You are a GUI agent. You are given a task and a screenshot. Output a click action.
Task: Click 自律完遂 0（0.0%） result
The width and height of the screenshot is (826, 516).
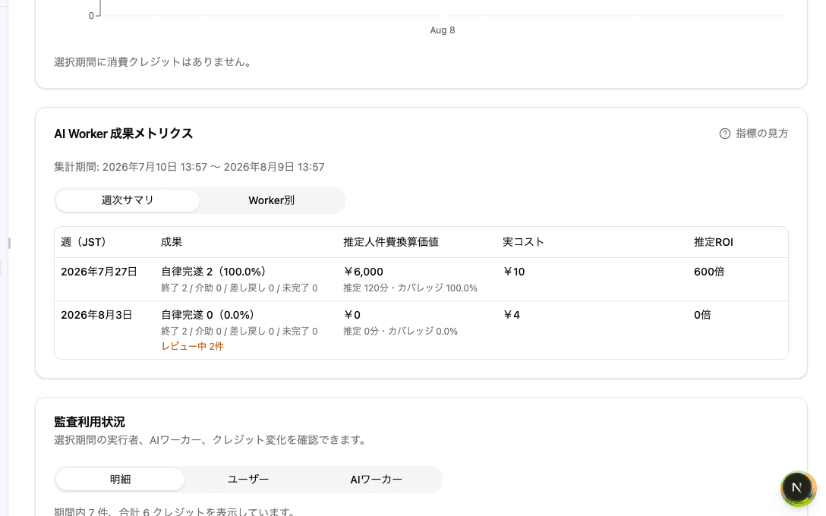click(210, 315)
